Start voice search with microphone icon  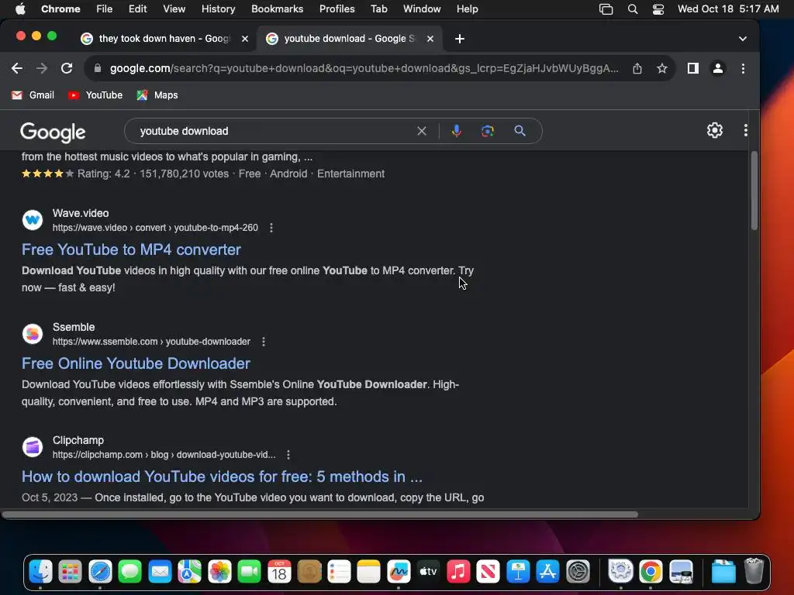coord(456,131)
